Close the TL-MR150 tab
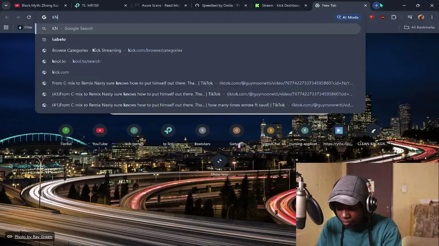Screen dimensions: 439x246 [126, 5]
